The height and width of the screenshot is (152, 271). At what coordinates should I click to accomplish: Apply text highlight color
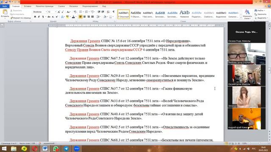click(x=67, y=17)
